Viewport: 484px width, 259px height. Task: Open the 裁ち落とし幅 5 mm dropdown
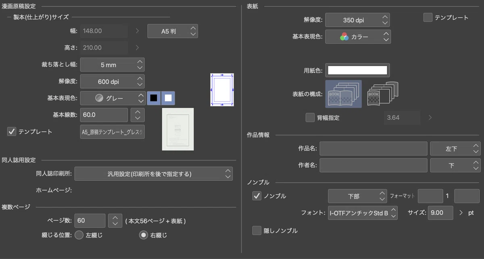(x=113, y=64)
